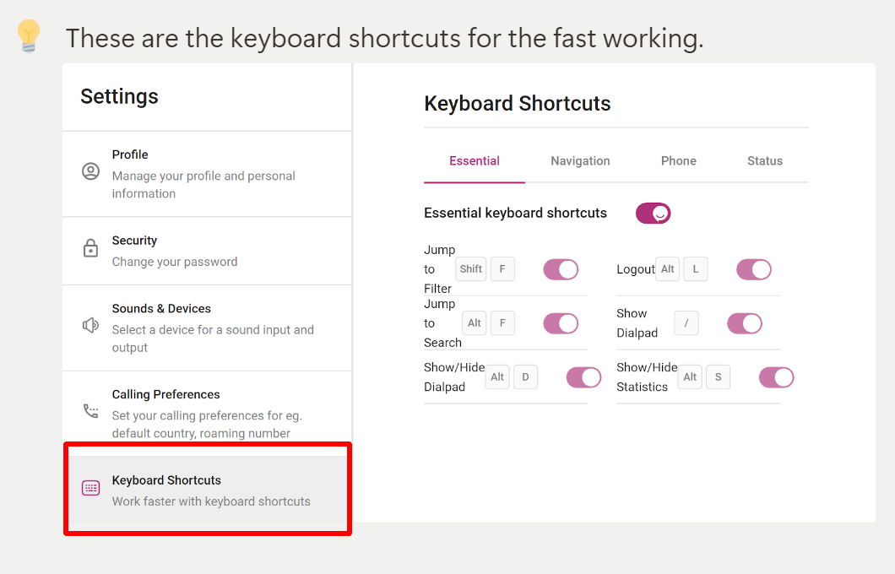Click the Sounds & Devices speaker icon
This screenshot has height=574, width=895.
[90, 325]
